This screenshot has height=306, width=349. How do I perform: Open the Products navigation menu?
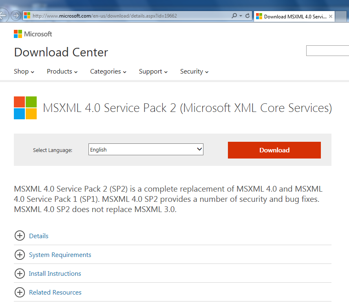[62, 71]
